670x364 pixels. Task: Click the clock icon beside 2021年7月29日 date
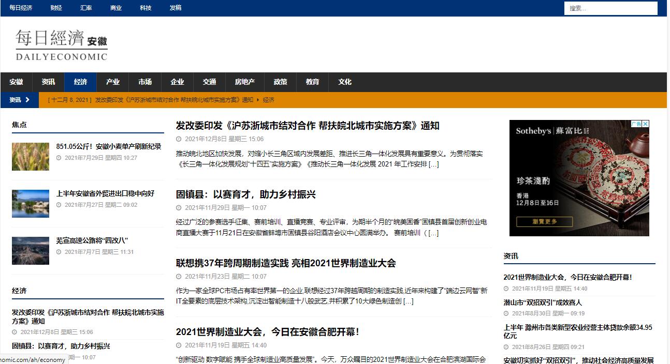(x=59, y=158)
